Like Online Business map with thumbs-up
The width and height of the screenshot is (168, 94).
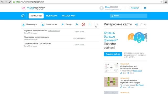(121, 73)
